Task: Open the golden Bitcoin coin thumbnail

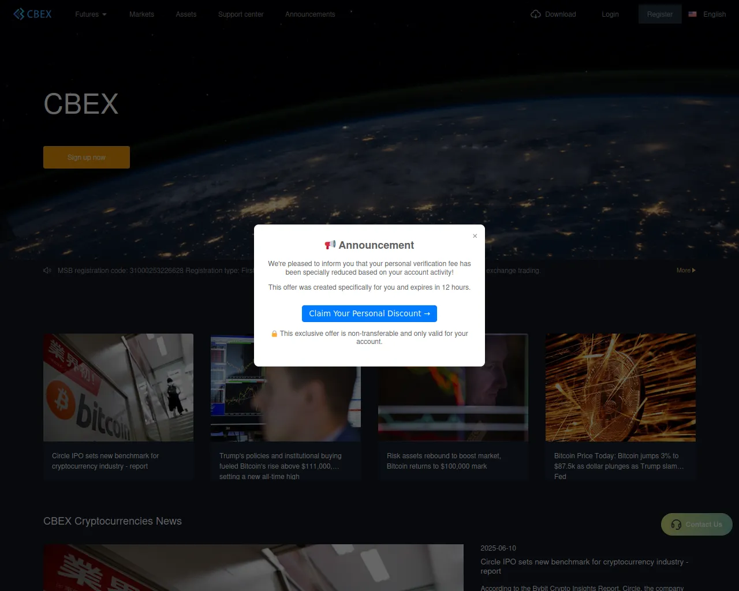Action: tap(621, 387)
